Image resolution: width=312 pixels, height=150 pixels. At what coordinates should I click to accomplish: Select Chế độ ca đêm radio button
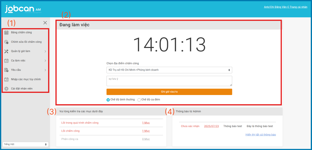[139, 100]
